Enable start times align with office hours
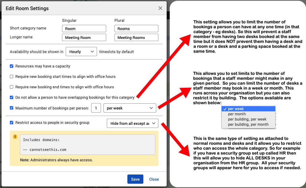This screenshot has width=306, height=188. [12, 76]
